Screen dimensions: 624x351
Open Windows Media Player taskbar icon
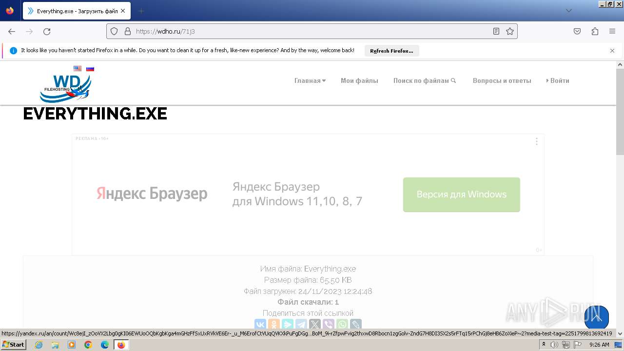coord(72,345)
